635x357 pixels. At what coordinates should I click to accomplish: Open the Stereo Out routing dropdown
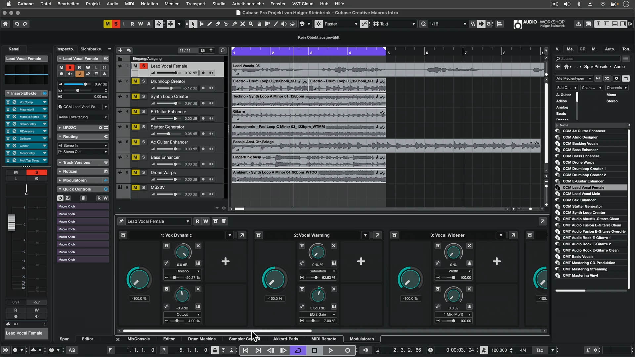[83, 152]
